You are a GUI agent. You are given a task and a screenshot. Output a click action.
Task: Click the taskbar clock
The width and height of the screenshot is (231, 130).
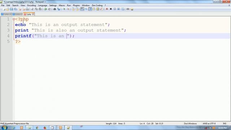[x=222, y=128]
